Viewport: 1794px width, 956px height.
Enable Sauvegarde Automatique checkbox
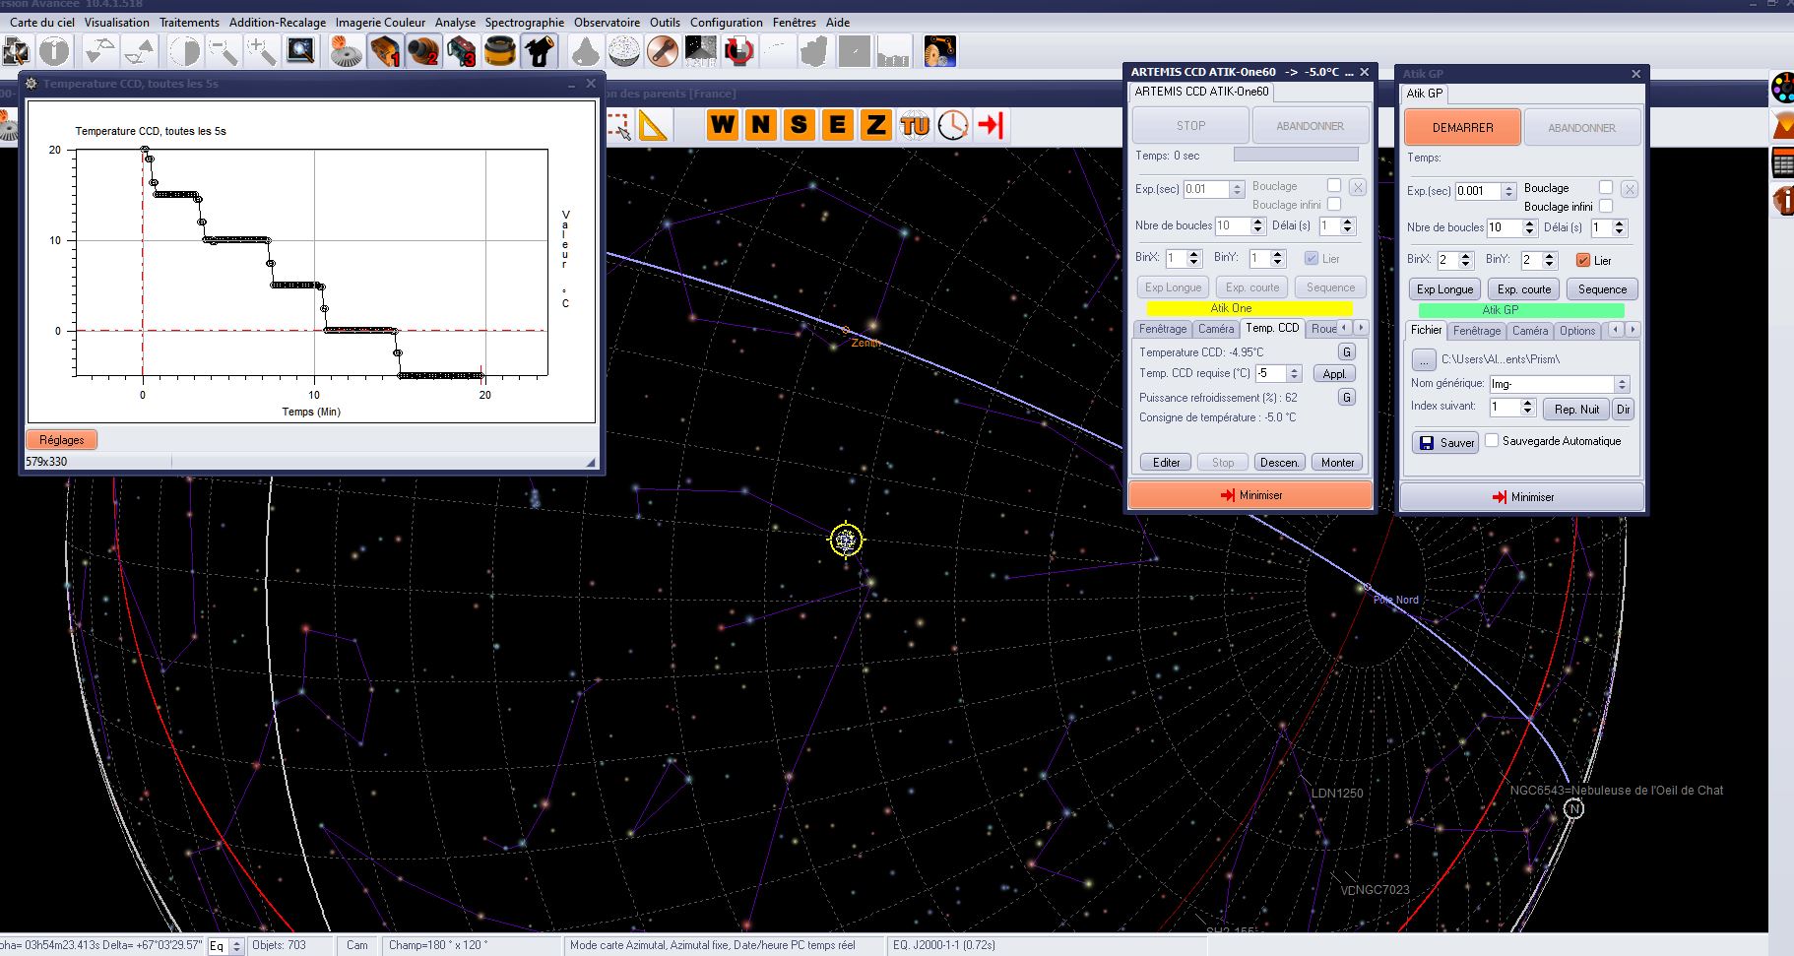pos(1492,441)
